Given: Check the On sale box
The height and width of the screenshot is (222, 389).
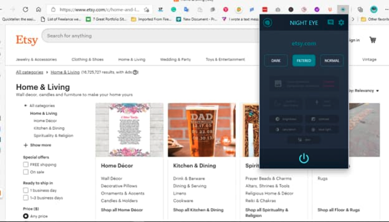Looking at the screenshot, I should point(25,172).
